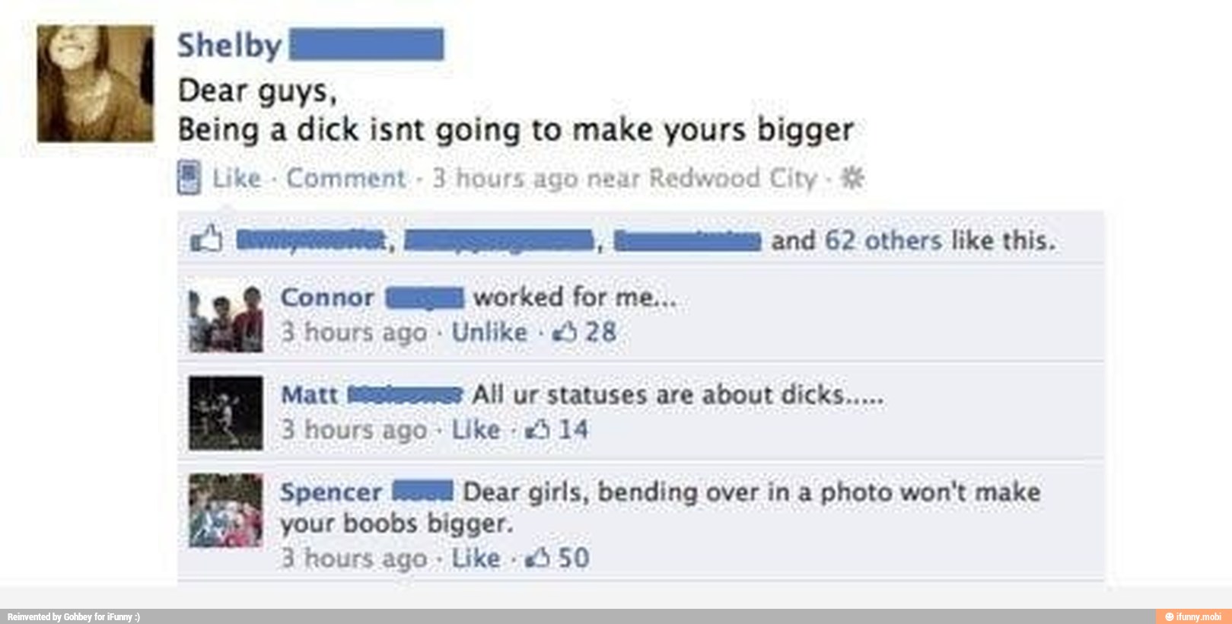Screen dimensions: 1232x624
Task: Click the thumbs-up icon beside 62 others
Action: pyautogui.click(x=205, y=239)
